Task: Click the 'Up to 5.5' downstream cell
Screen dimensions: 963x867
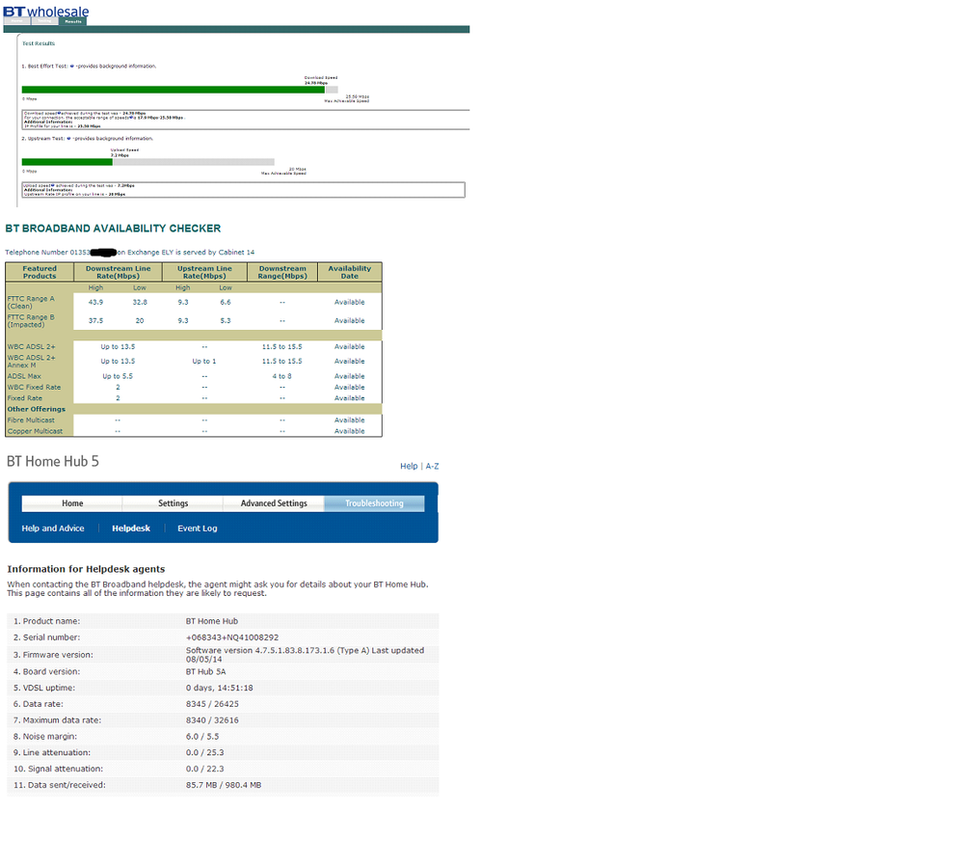Action: click(118, 376)
